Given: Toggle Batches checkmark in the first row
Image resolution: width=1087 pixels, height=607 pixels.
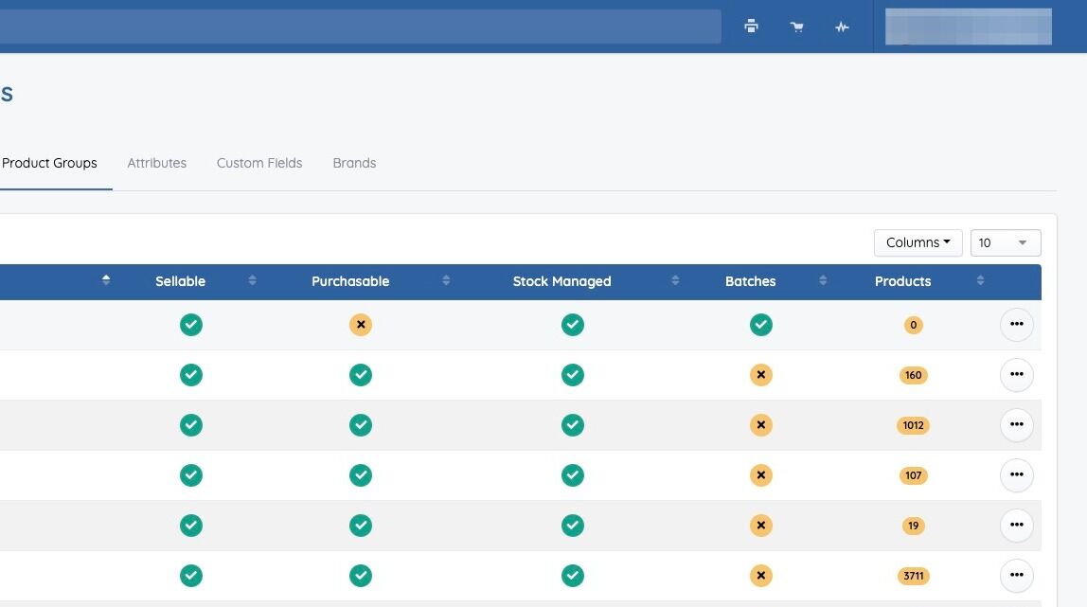Looking at the screenshot, I should (761, 325).
